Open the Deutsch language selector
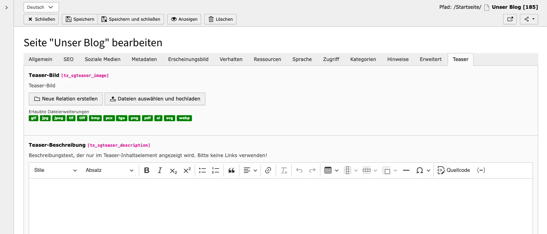This screenshot has width=547, height=234. [x=41, y=7]
